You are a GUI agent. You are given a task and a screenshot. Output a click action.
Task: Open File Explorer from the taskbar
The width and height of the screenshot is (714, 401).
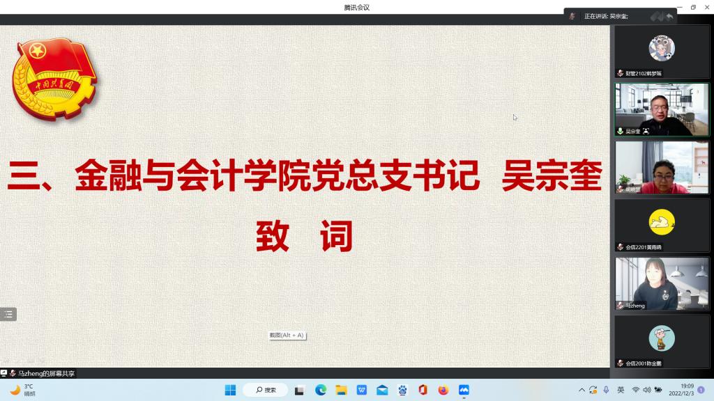pyautogui.click(x=341, y=390)
